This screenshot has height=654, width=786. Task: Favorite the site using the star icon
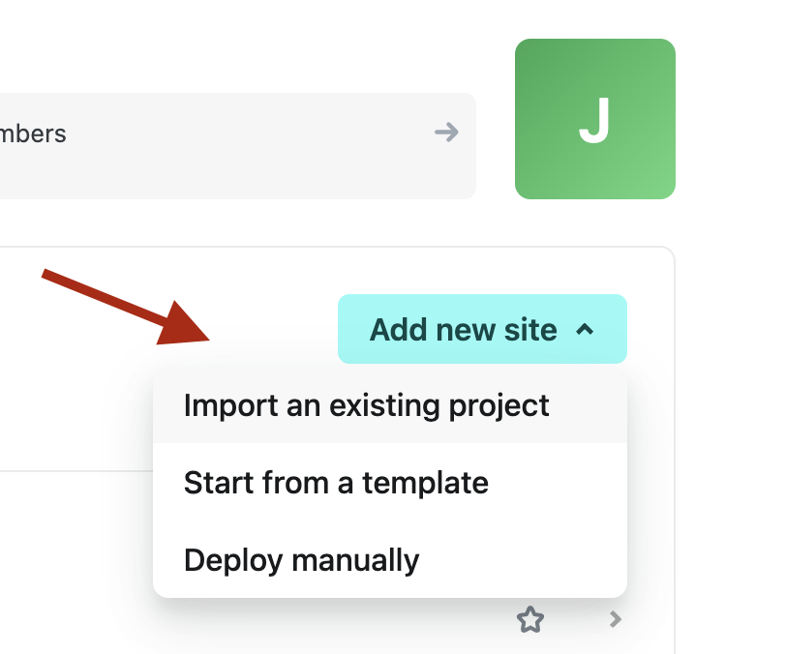click(x=529, y=619)
